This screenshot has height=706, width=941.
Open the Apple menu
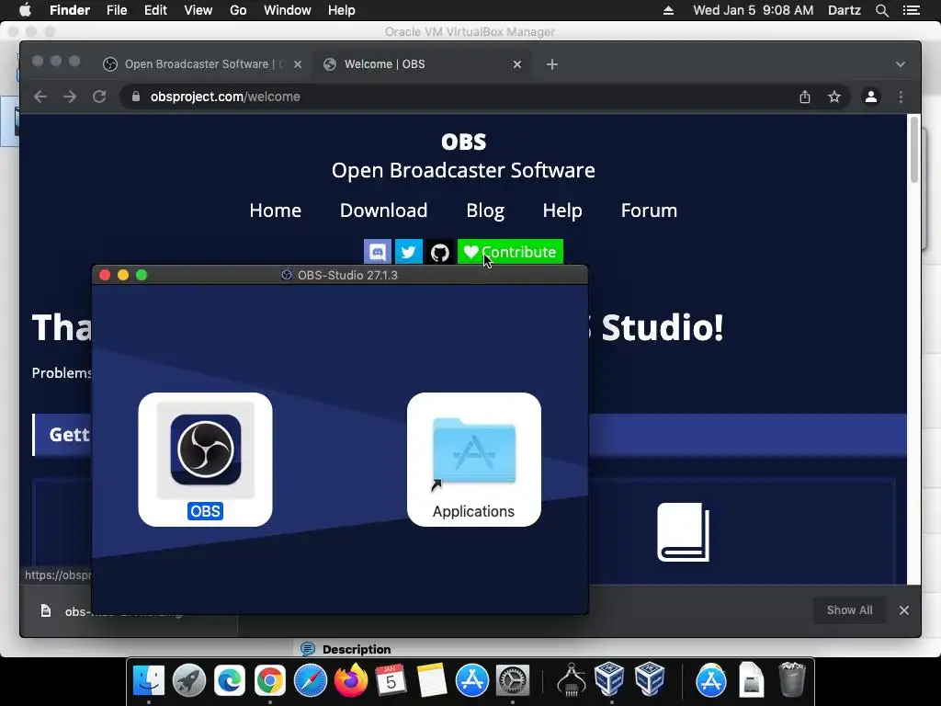(x=25, y=10)
